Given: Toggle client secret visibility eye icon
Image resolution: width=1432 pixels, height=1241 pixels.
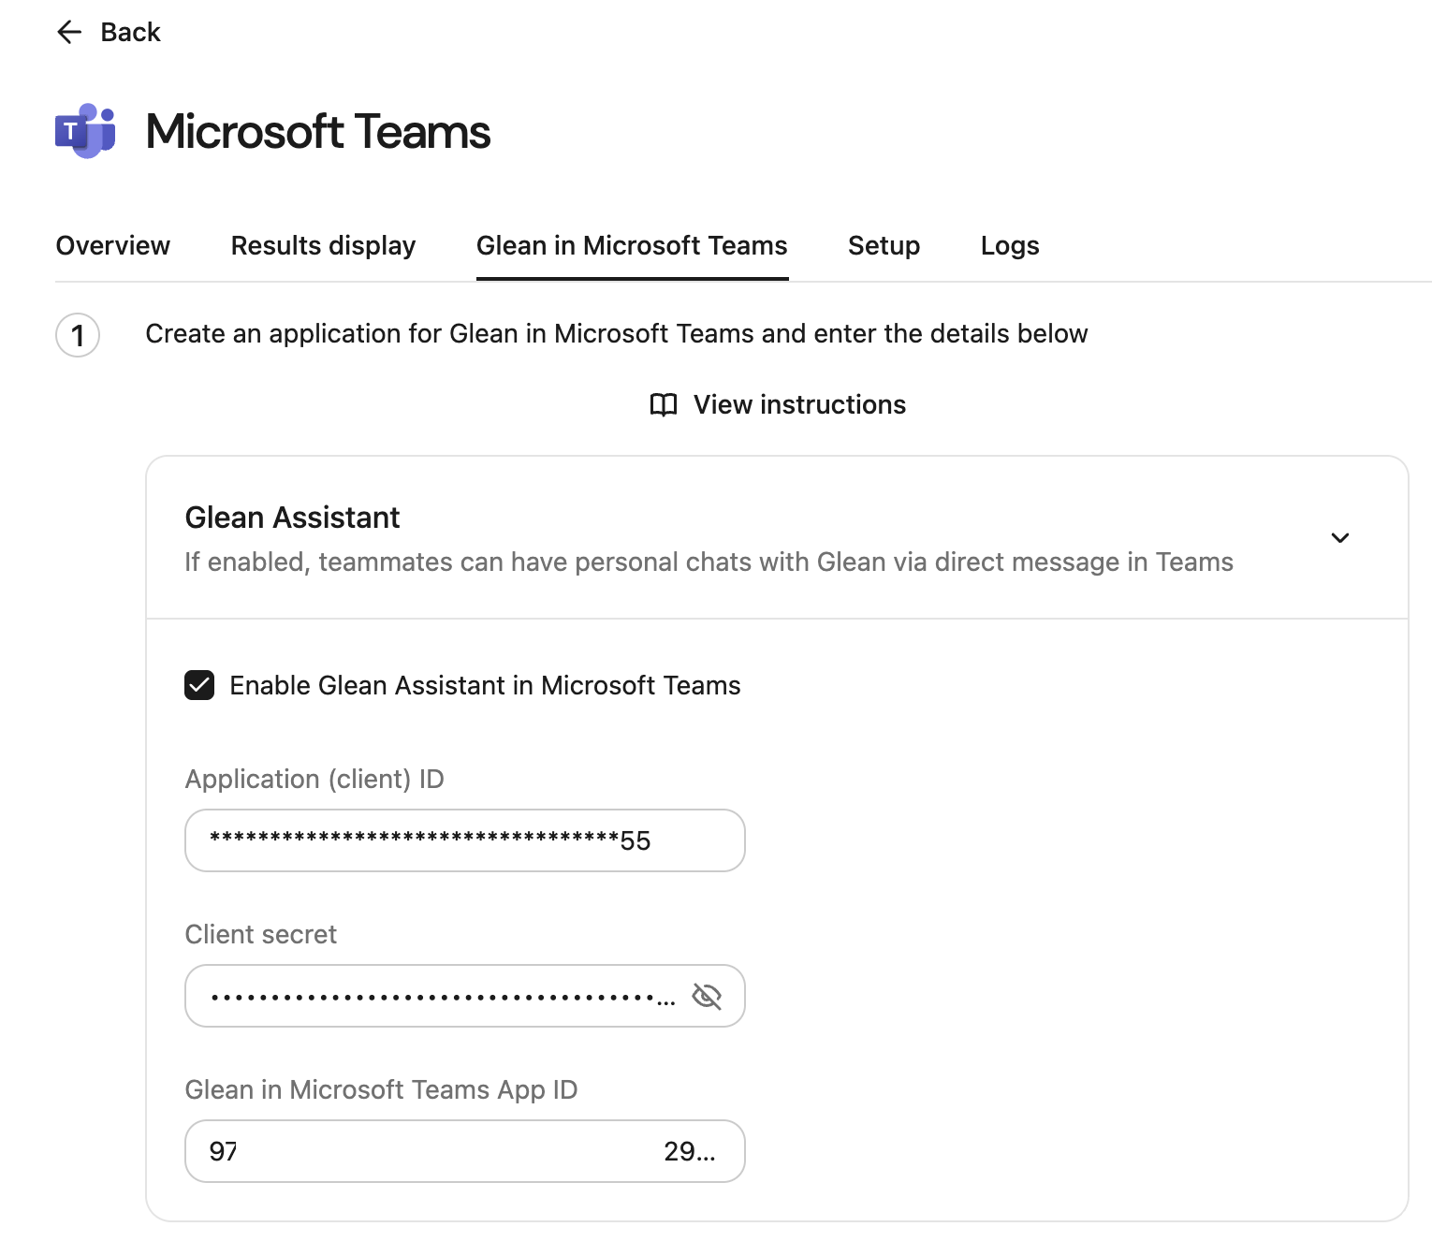Looking at the screenshot, I should point(707,996).
